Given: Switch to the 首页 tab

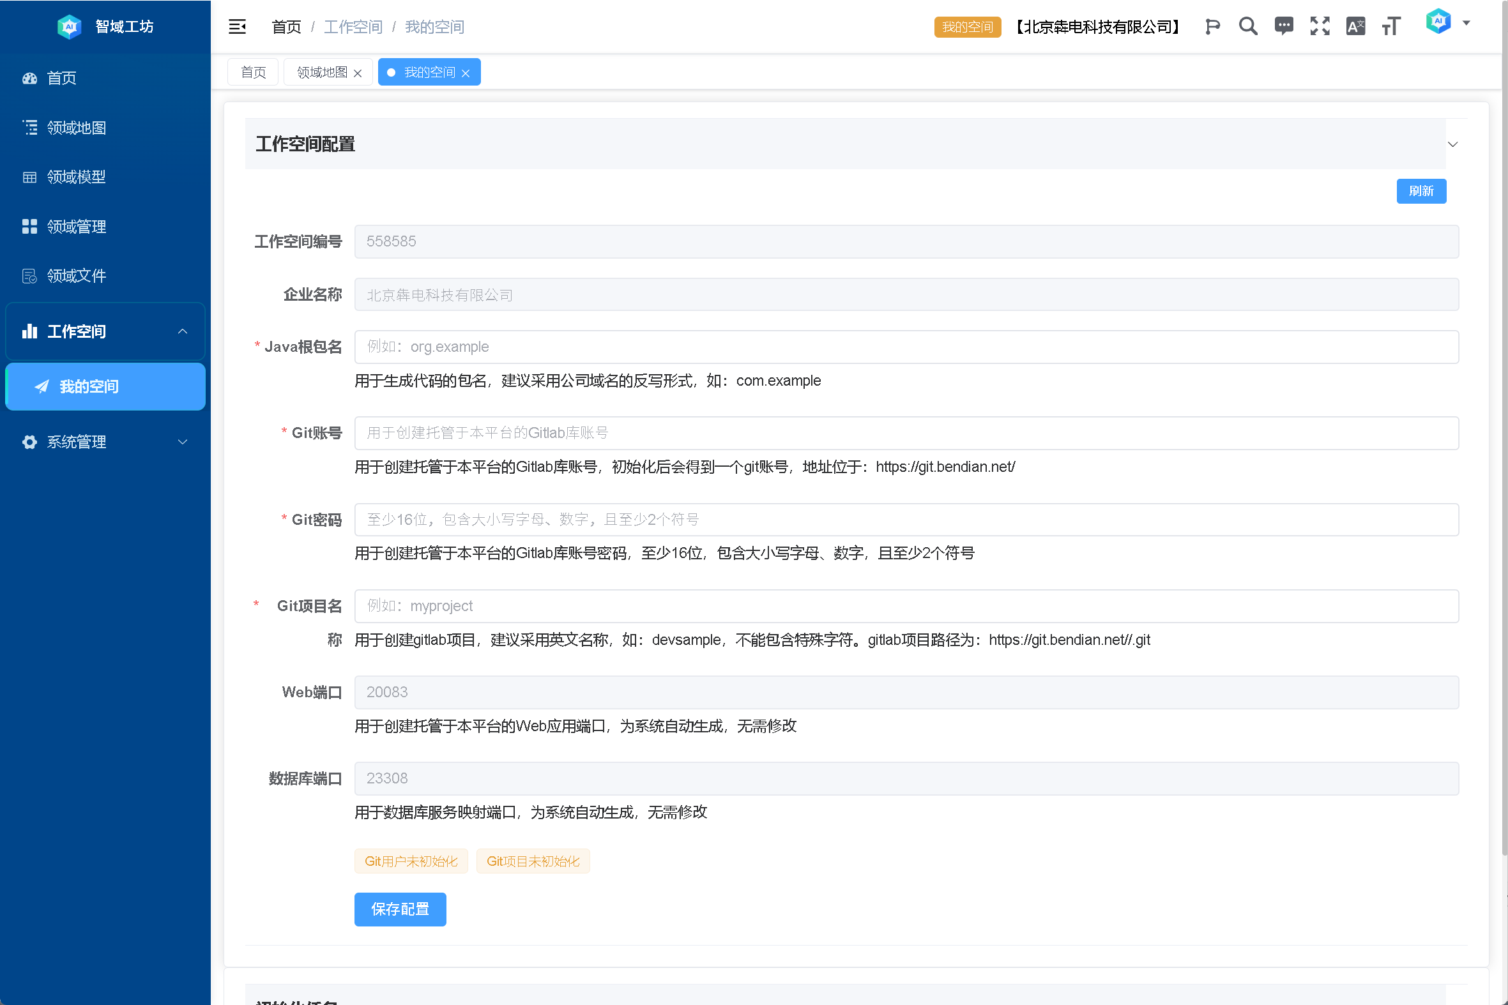Looking at the screenshot, I should click(253, 72).
